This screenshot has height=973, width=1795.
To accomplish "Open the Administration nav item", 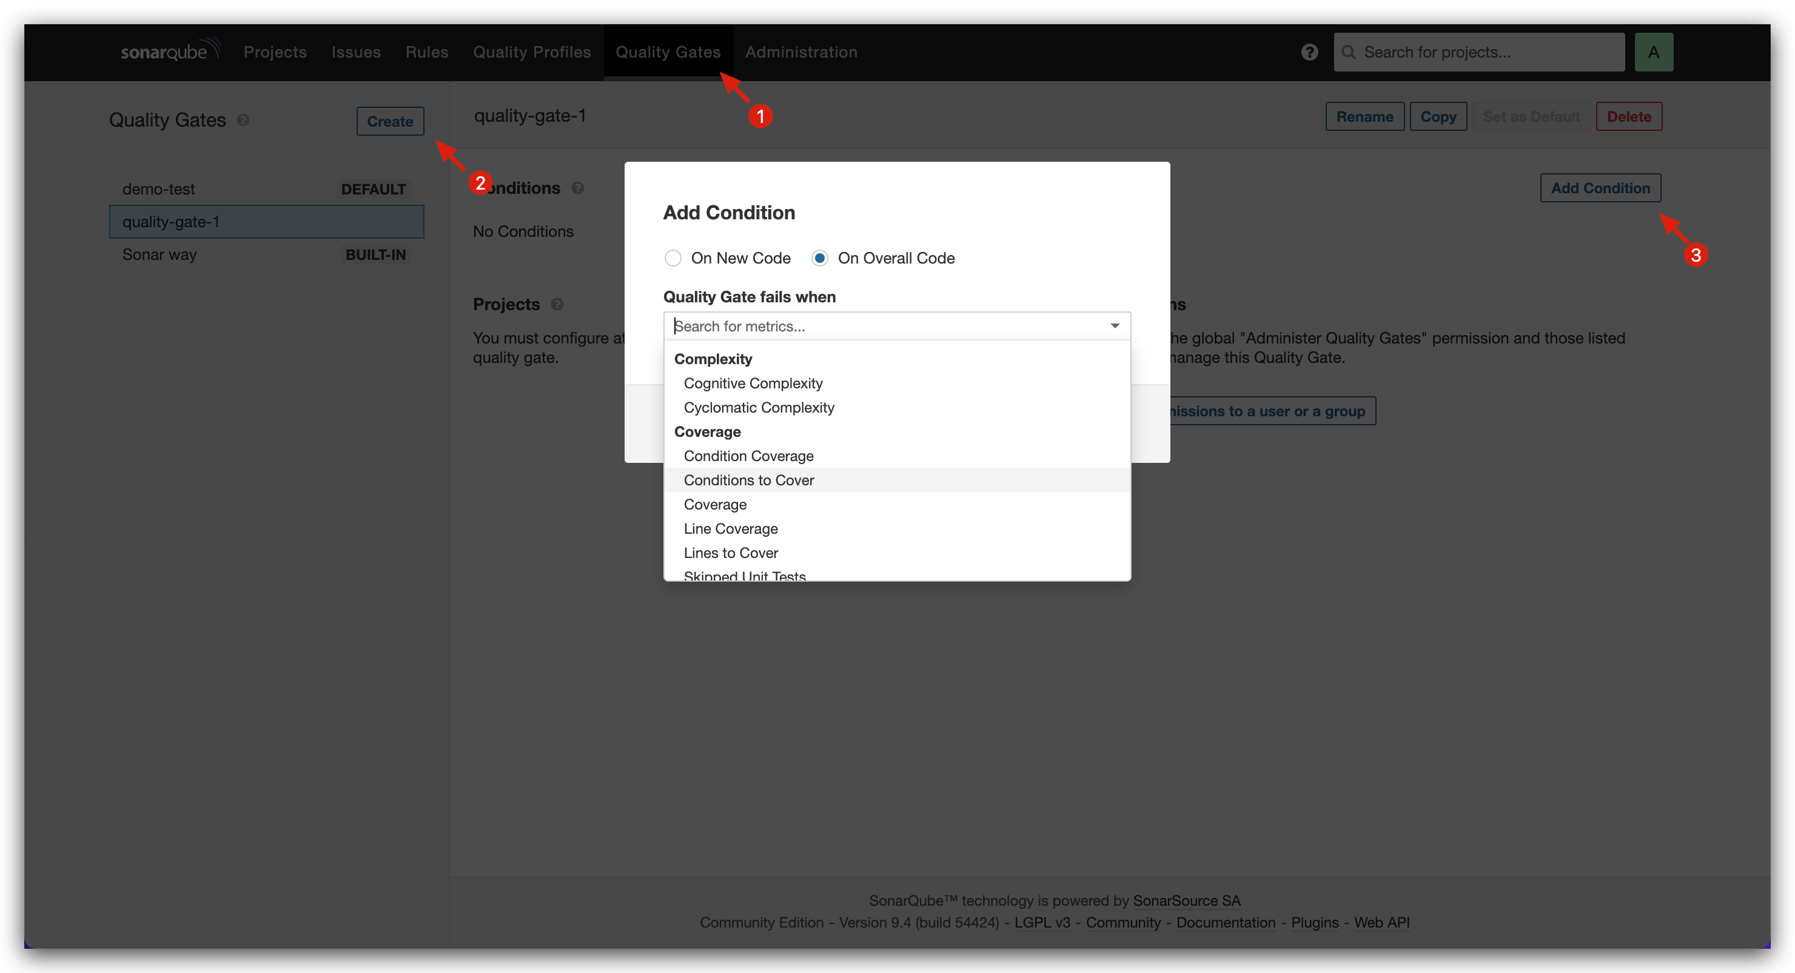I will 800,52.
